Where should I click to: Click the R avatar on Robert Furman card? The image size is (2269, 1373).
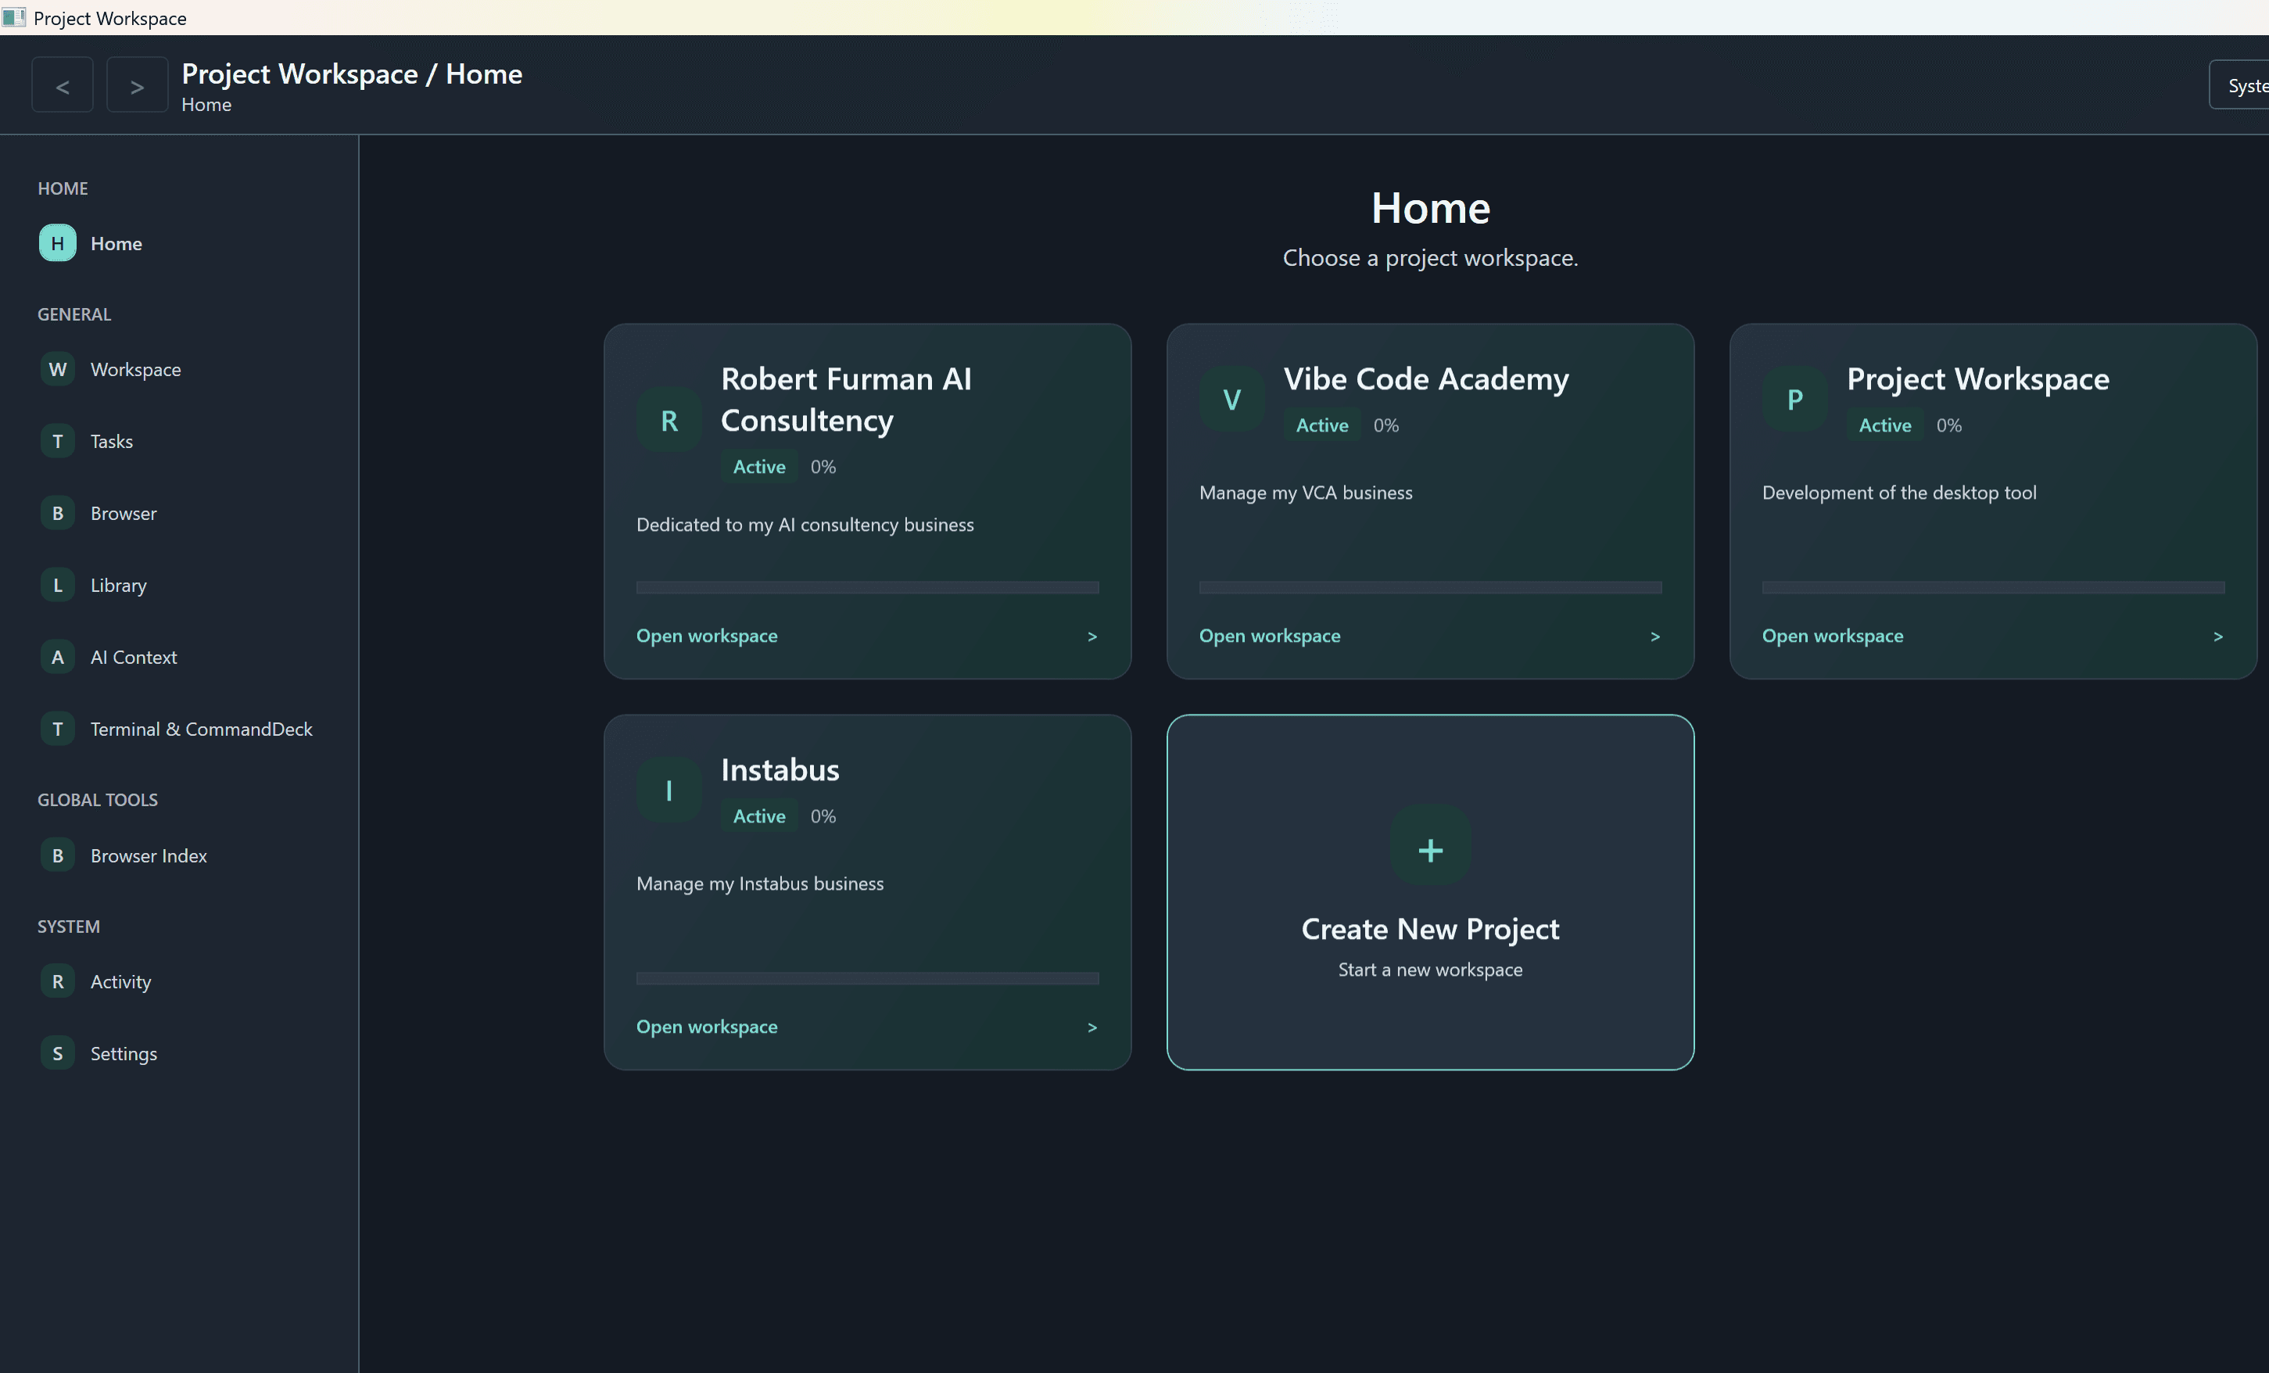[x=669, y=421]
